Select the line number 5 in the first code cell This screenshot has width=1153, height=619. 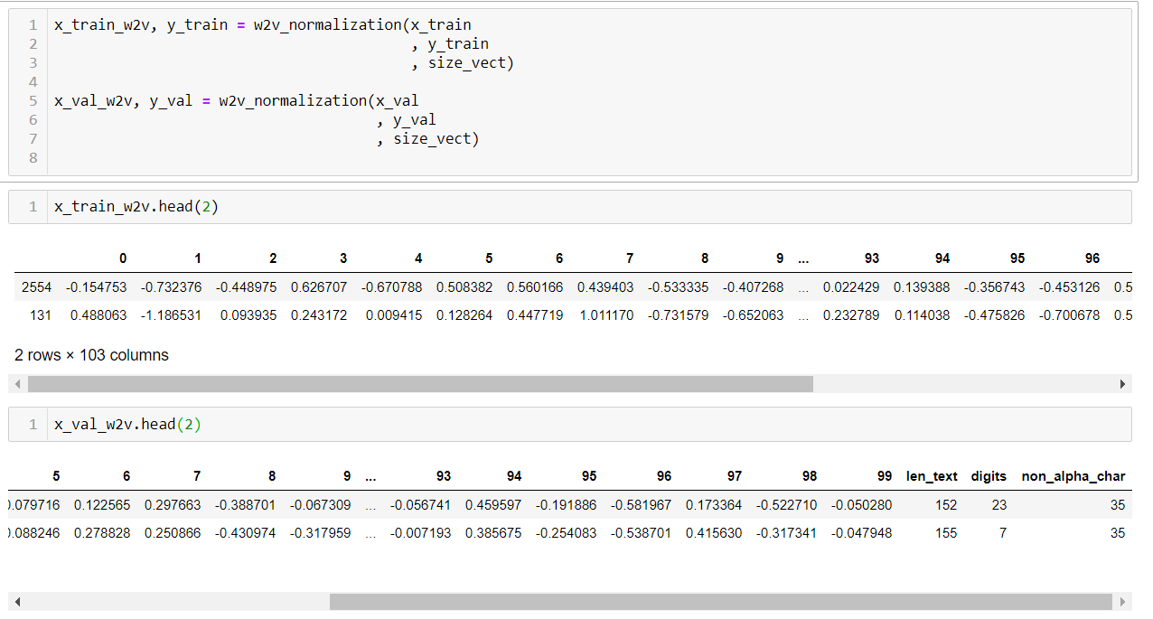point(33,100)
